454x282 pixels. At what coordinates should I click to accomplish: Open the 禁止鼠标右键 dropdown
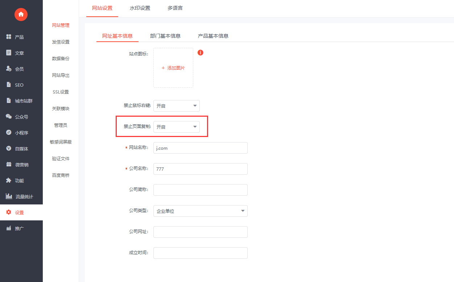(x=177, y=106)
